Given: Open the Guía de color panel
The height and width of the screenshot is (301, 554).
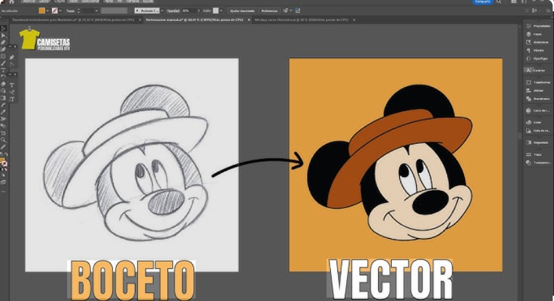Looking at the screenshot, I should pos(538,131).
